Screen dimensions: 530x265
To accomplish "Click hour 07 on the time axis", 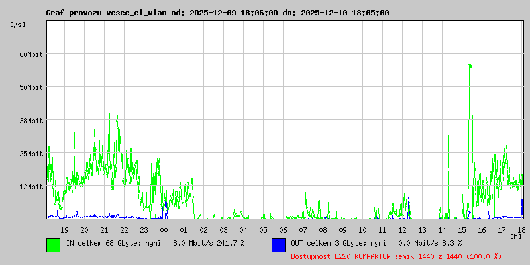I will click(303, 229).
